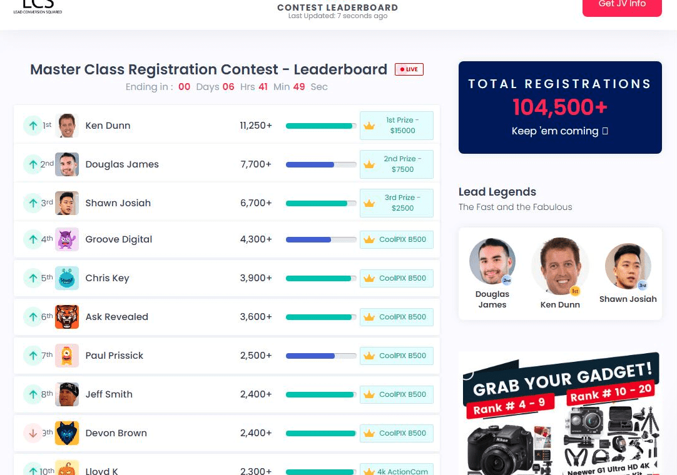Click the Grab Your Gadget promo banner
The width and height of the screenshot is (677, 475).
(560, 412)
